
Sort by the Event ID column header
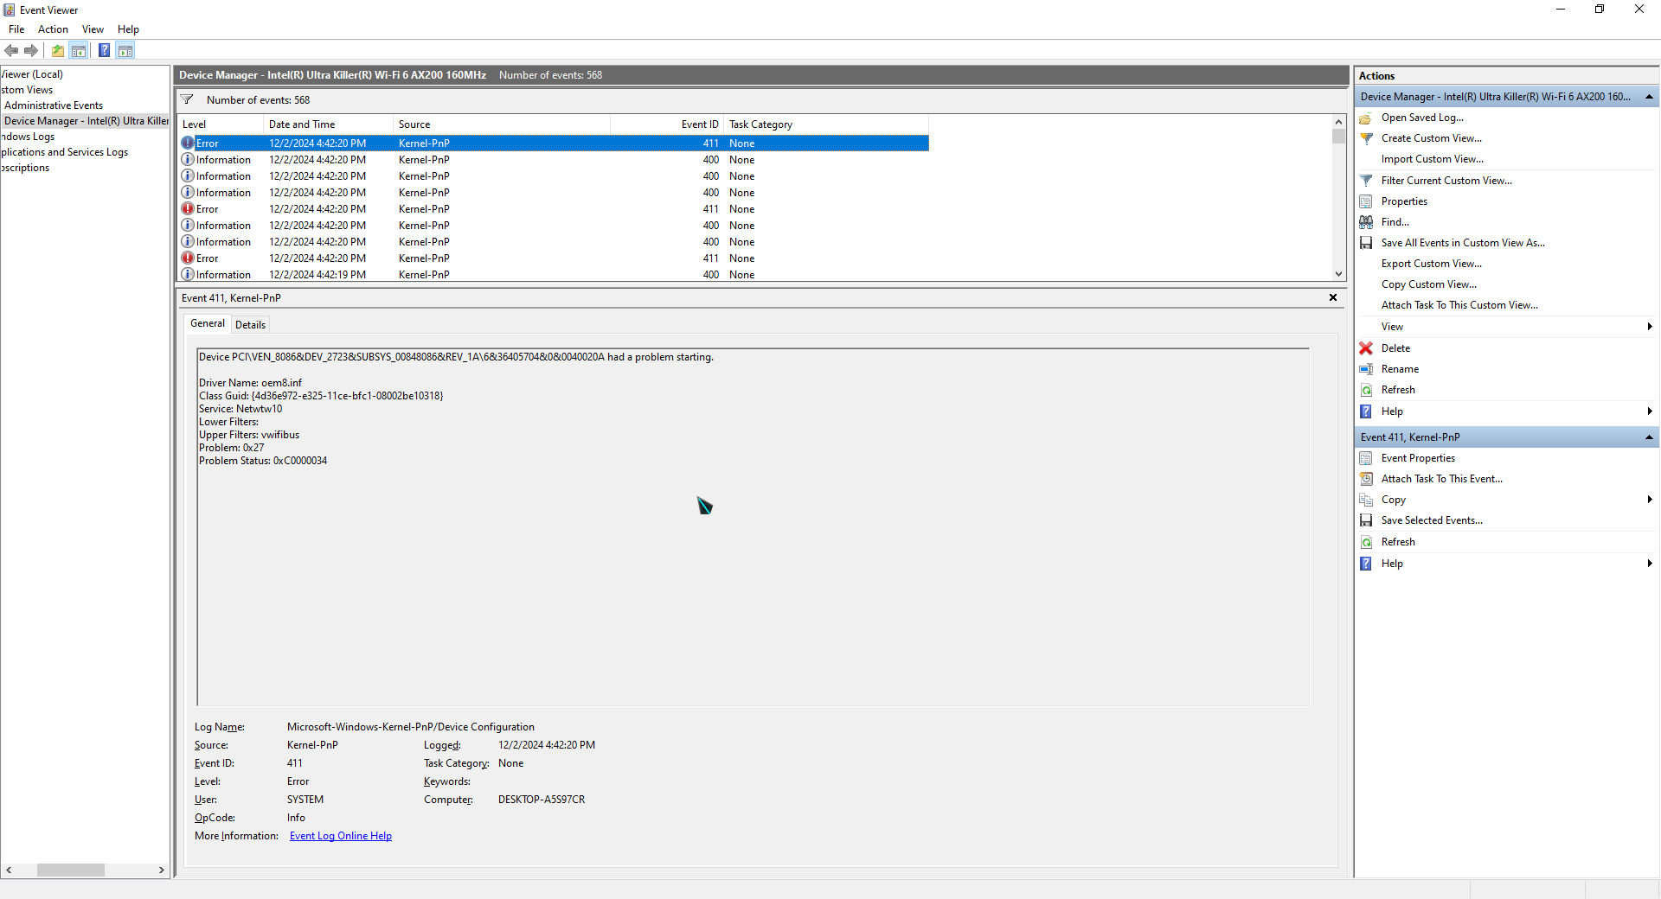pos(667,124)
